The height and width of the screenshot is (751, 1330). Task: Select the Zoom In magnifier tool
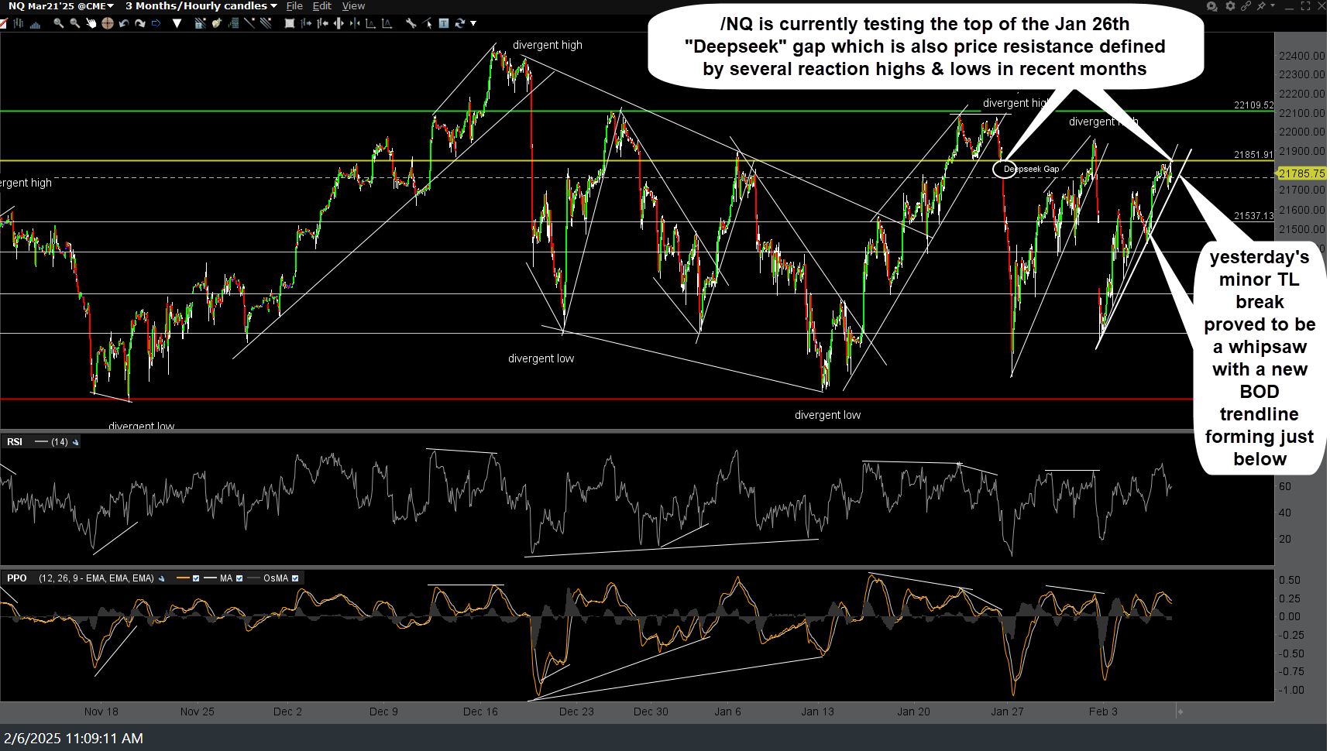click(x=58, y=23)
